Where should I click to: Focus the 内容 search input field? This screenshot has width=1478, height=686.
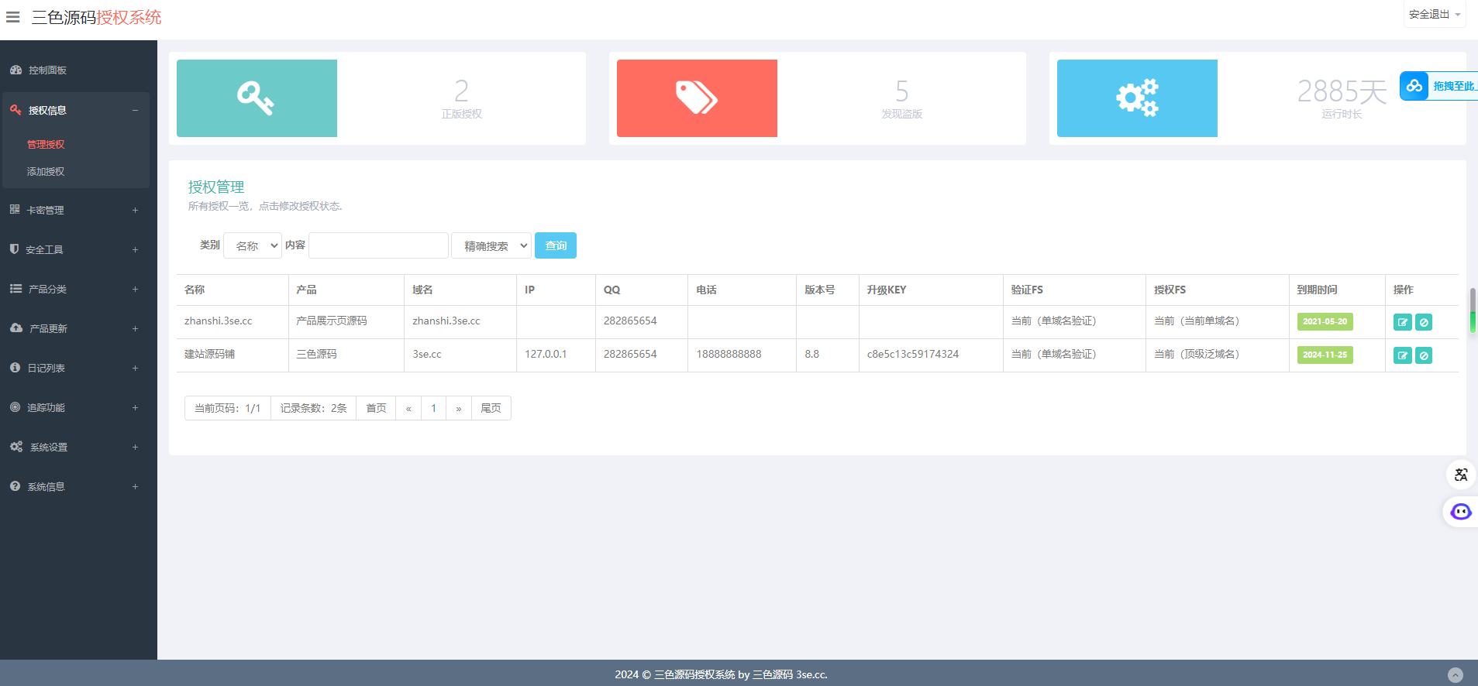(x=378, y=245)
